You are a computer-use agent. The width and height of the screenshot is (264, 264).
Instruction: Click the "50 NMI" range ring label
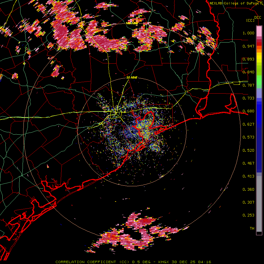pyautogui.click(x=132, y=78)
